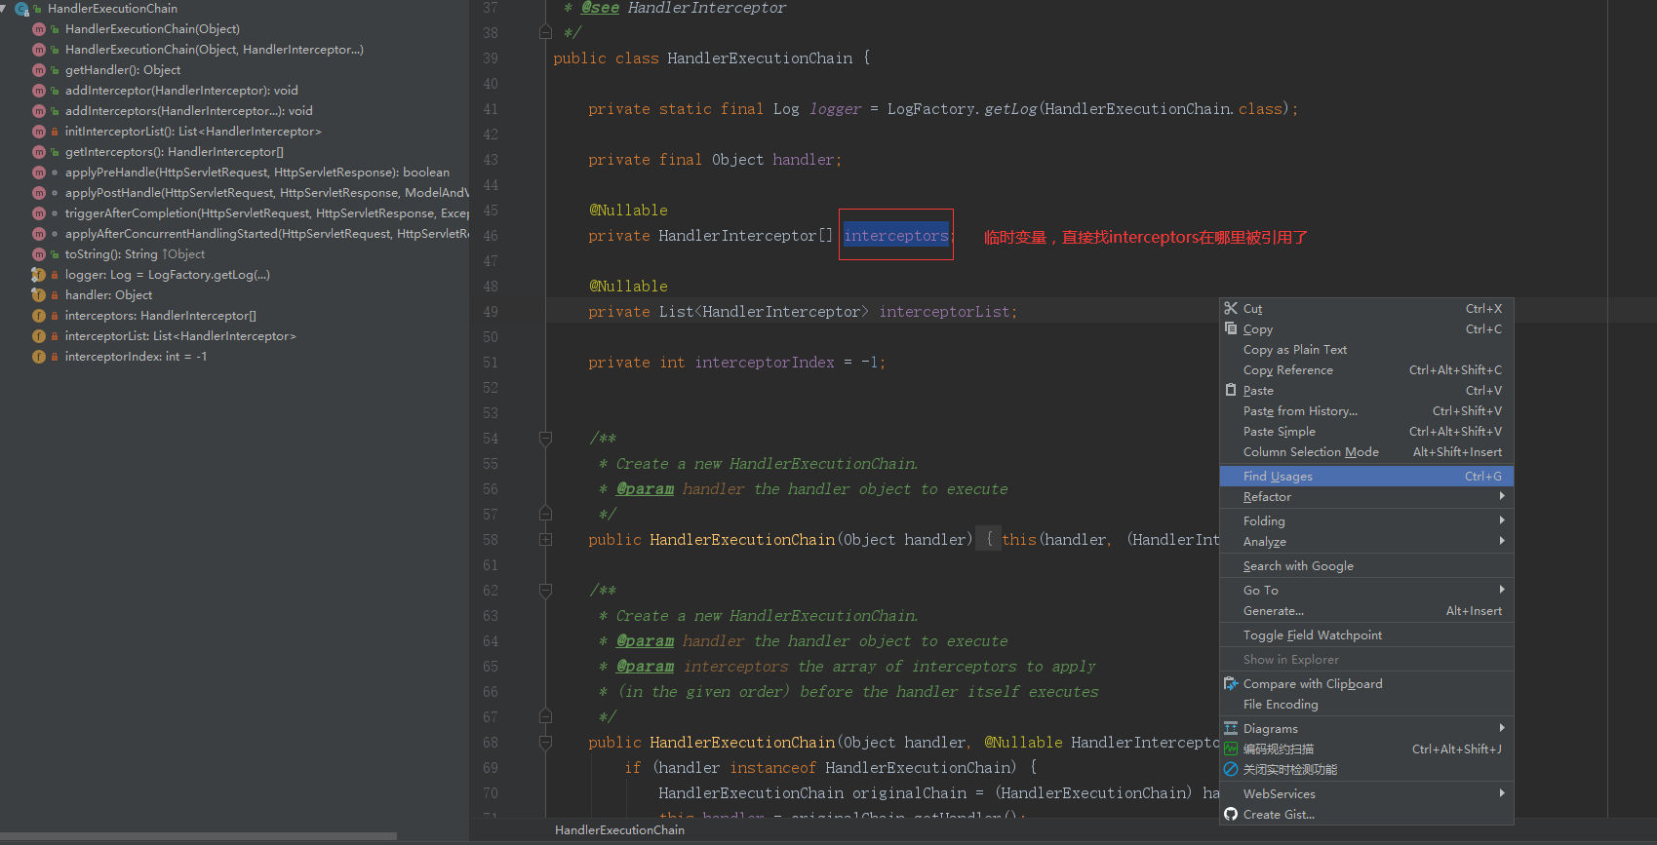Select applyPostHandle method in structure
Screen dimensions: 1657x845
point(267,193)
